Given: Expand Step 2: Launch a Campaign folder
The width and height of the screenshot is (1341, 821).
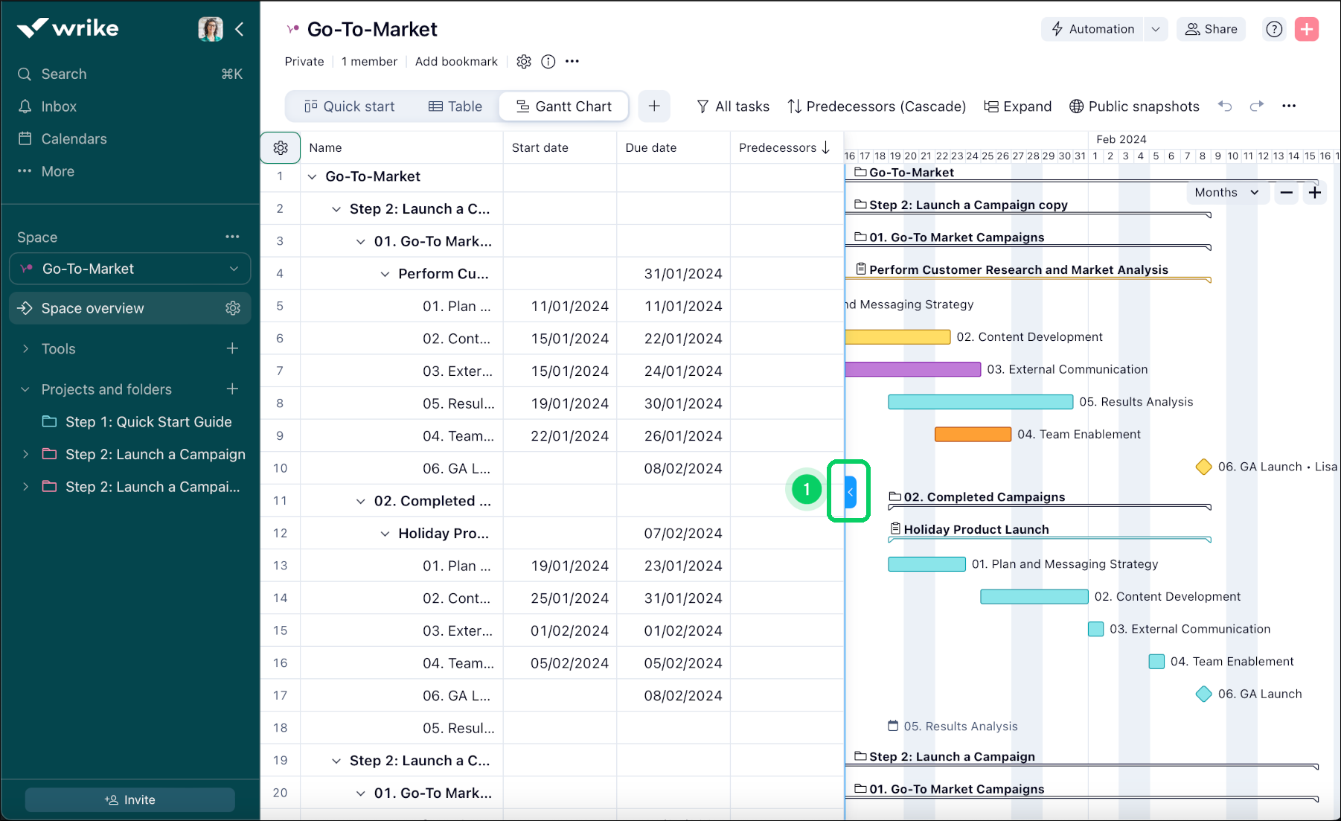Looking at the screenshot, I should pyautogui.click(x=26, y=454).
